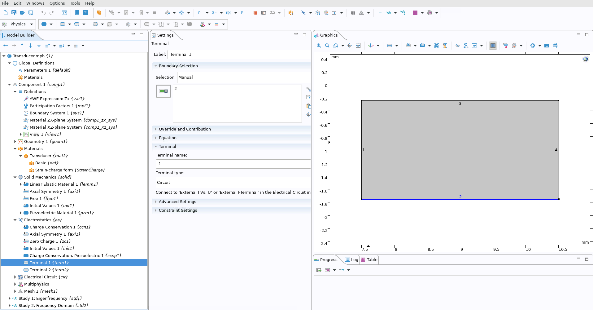
Task: Open the Options menu
Action: pos(57,3)
